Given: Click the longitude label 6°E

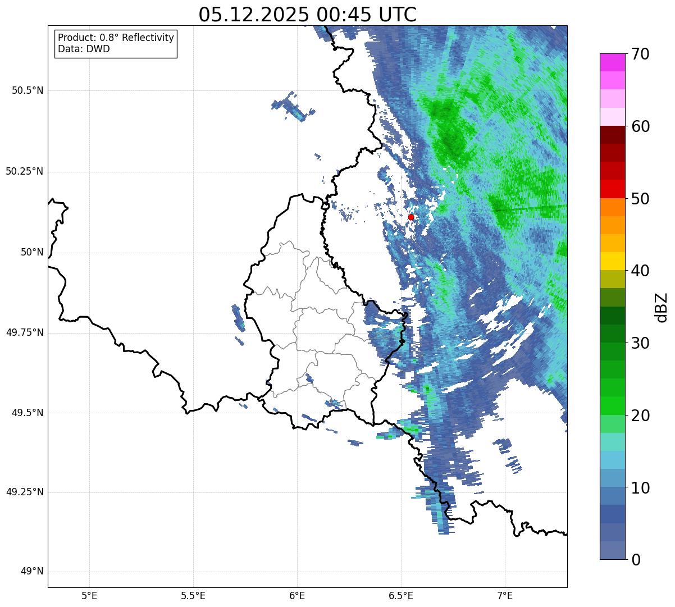Looking at the screenshot, I should tap(297, 596).
